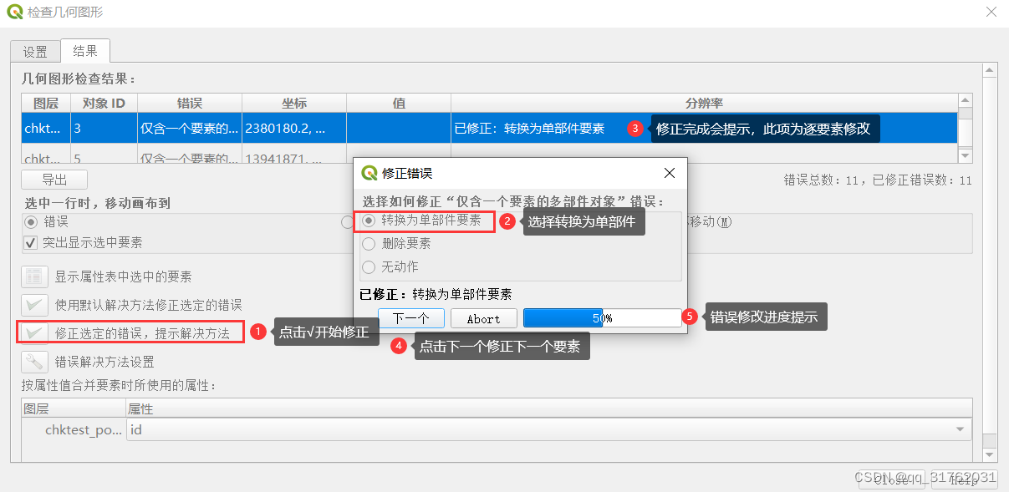Click the main panel vertical scrollbar up arrow
This screenshot has height=492, width=1009.
[x=990, y=71]
